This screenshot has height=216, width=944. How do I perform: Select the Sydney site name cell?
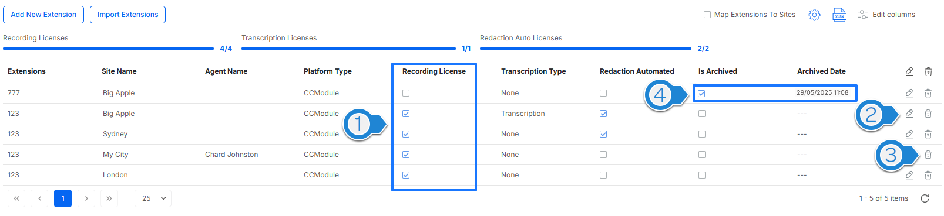click(115, 134)
